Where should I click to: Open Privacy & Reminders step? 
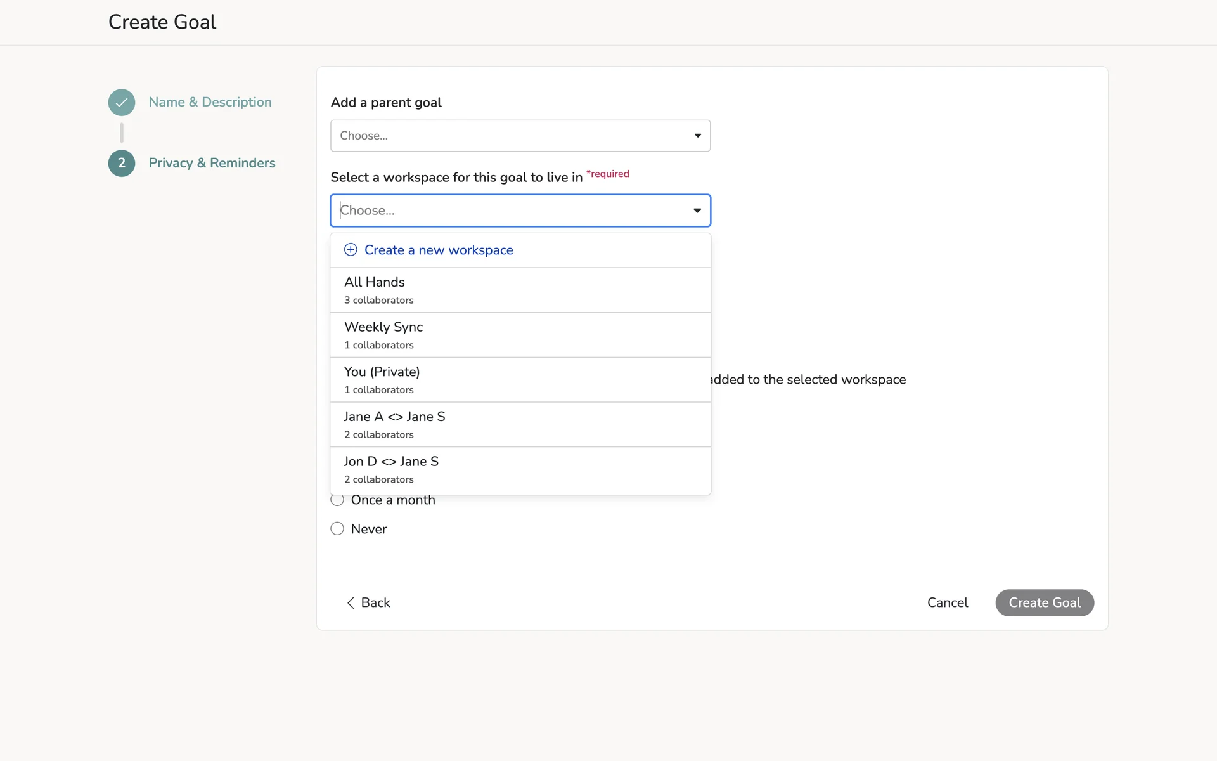(x=212, y=163)
